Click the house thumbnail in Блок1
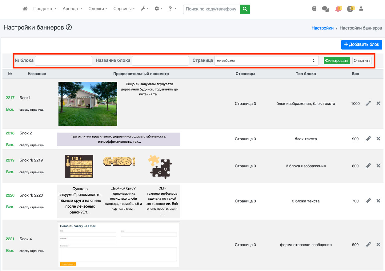This screenshot has width=385, height=271. [x=88, y=104]
